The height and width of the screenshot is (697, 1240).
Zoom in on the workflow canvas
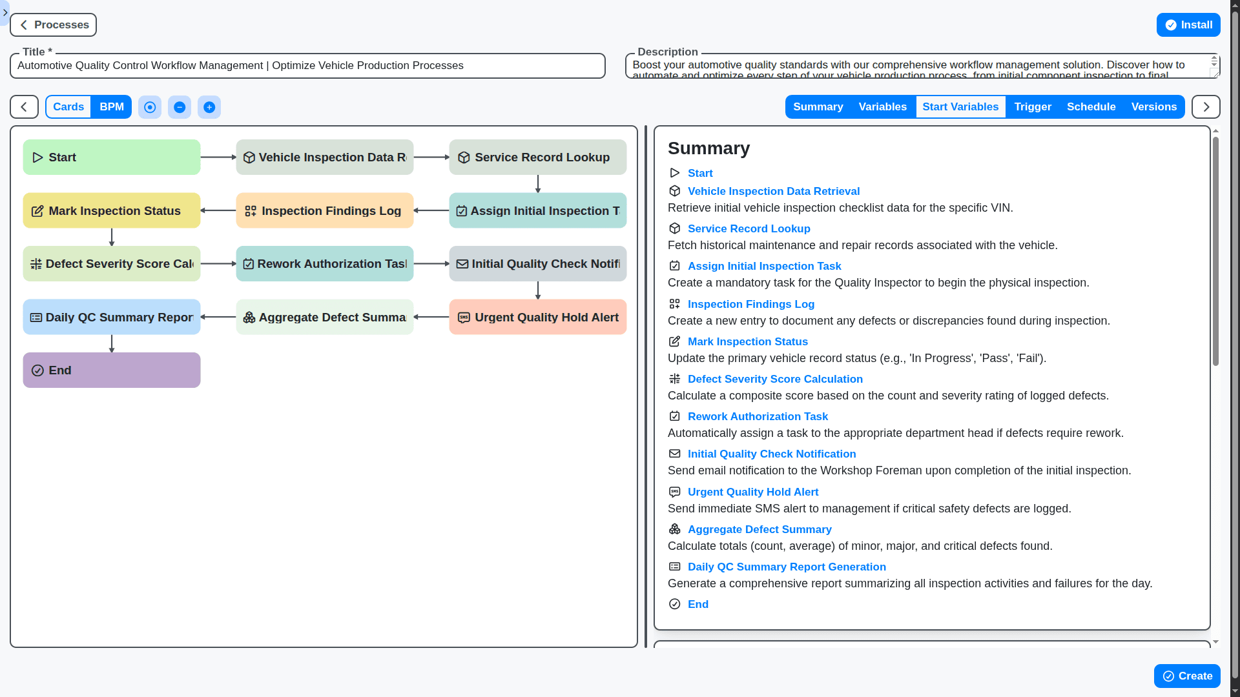(209, 107)
